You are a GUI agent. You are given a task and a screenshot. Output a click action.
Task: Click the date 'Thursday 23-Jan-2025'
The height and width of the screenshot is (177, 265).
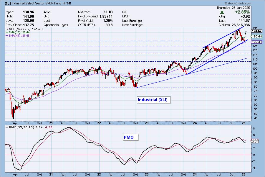(x=233, y=8)
